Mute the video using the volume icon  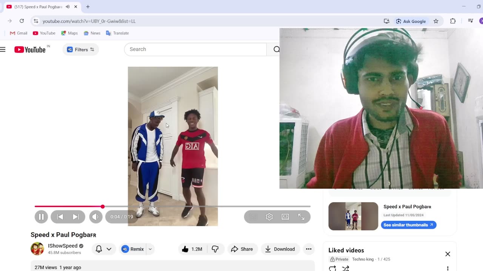[96, 217]
